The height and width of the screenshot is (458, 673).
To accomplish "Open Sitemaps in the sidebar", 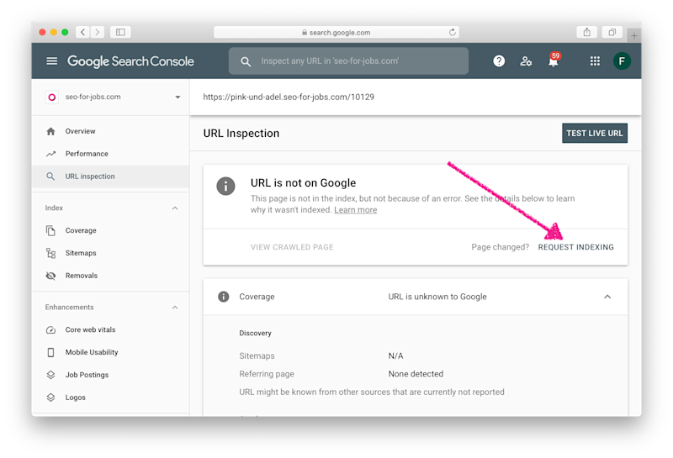I will click(x=81, y=253).
